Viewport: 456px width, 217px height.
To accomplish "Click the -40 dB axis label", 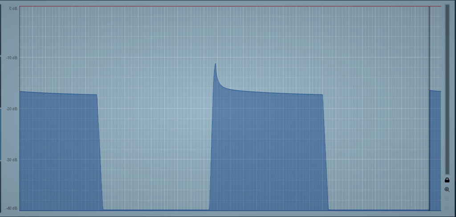I will (12, 209).
